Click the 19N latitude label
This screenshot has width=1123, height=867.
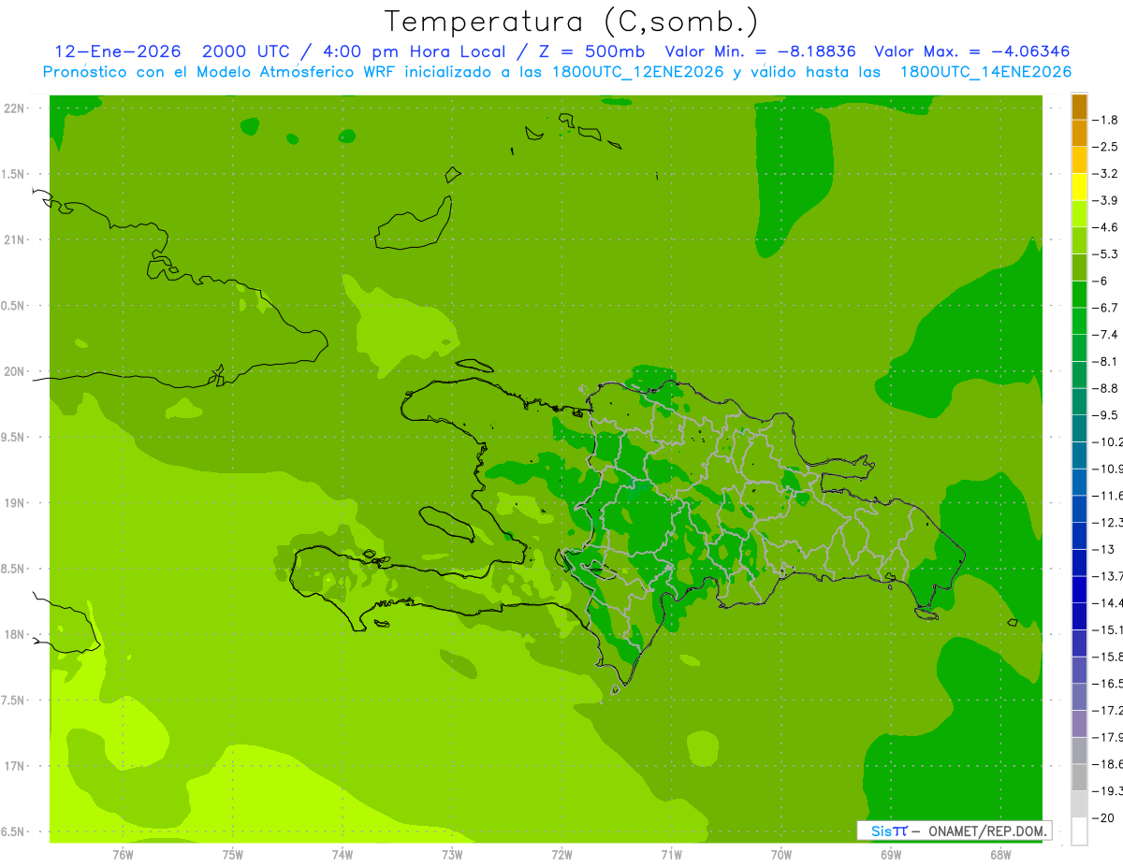16,503
